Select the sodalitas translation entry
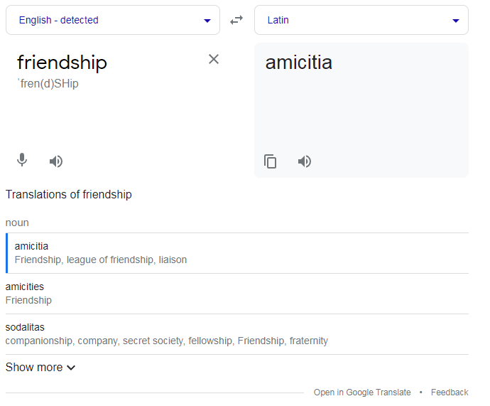The image size is (490, 406). pyautogui.click(x=25, y=327)
